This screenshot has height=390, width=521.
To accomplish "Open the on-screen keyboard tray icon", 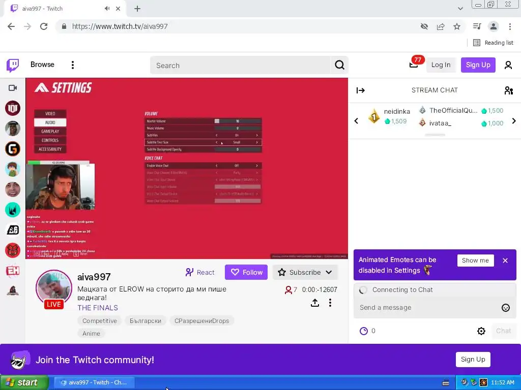I will [446, 383].
